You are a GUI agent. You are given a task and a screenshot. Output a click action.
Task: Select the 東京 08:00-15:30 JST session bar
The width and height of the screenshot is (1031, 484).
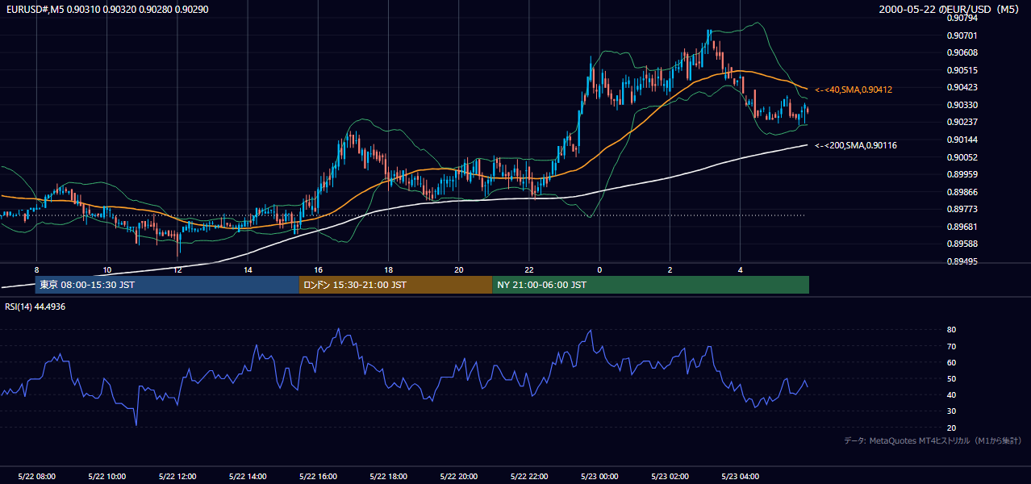[167, 285]
